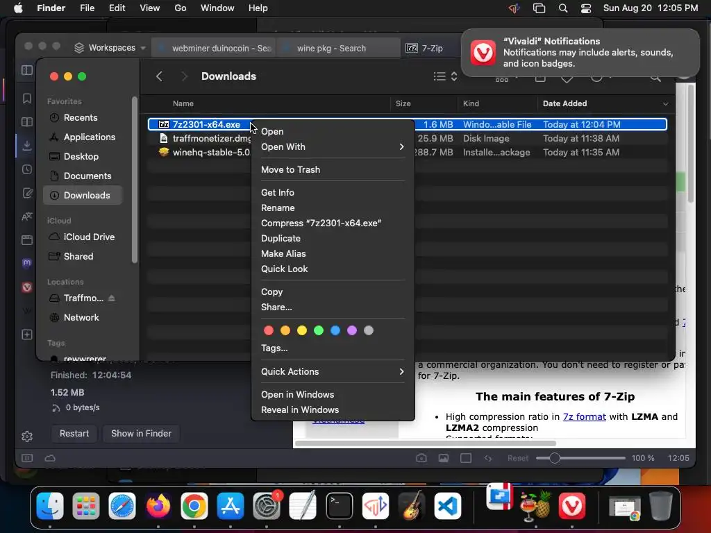Open the History panel clock icon in Vivaldi

click(x=27, y=169)
